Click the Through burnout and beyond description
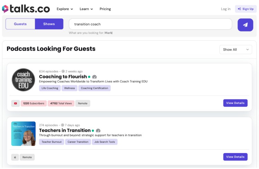This screenshot has width=259, height=169. coord(90,135)
